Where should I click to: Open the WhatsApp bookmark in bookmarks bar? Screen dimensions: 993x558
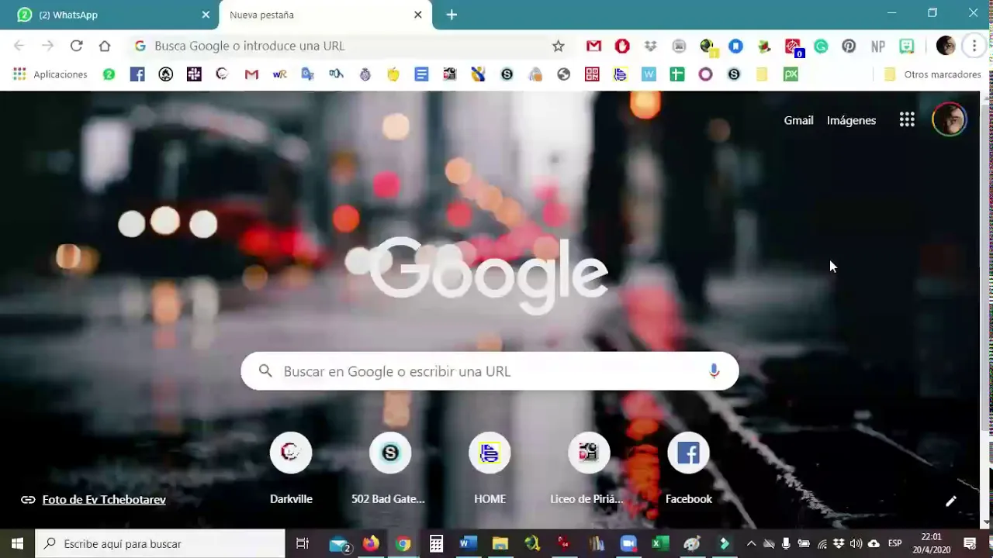109,74
